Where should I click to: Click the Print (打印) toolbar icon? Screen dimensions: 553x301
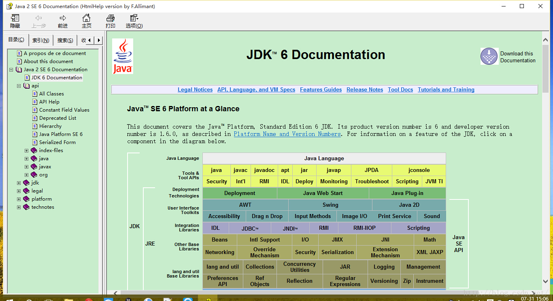point(110,18)
